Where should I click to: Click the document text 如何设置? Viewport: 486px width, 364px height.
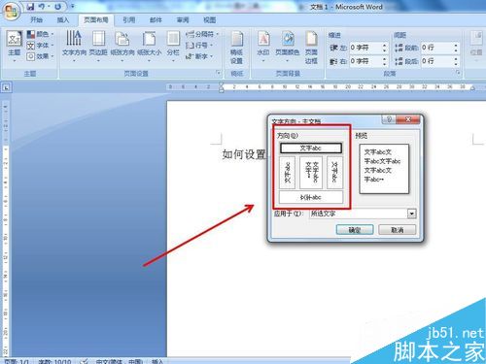pos(244,154)
